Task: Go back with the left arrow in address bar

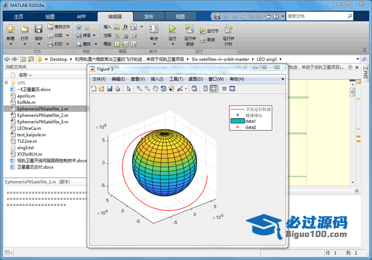Action: 7,59
